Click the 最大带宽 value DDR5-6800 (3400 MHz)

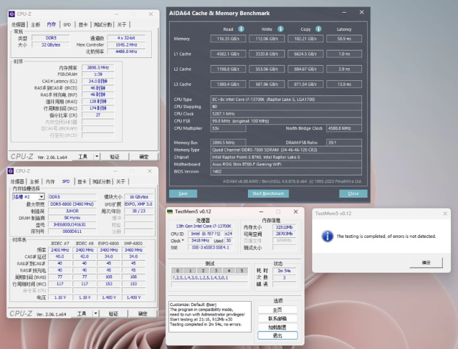72,204
